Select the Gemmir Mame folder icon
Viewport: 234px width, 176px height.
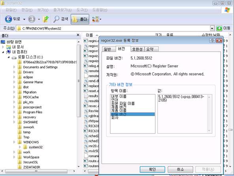coord(19,82)
